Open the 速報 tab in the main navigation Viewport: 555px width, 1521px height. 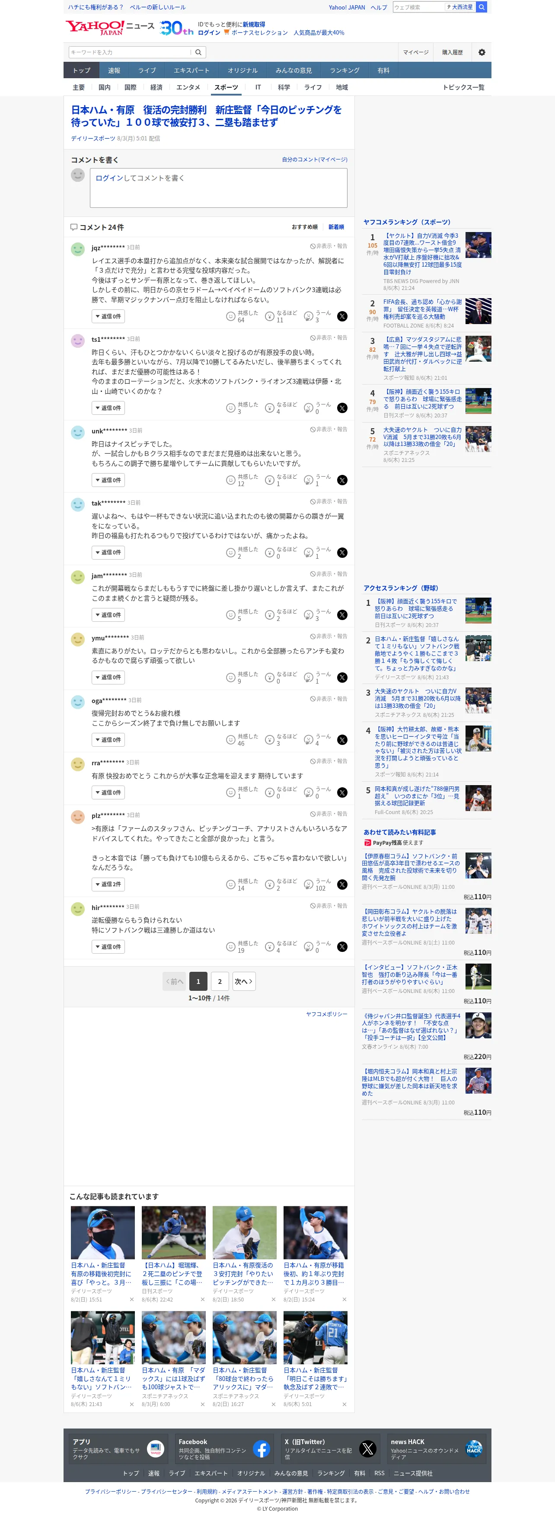tap(114, 70)
